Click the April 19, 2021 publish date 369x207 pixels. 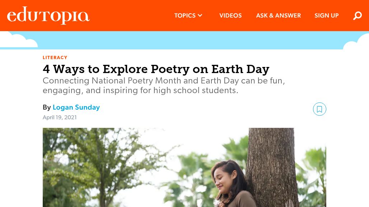(x=60, y=117)
